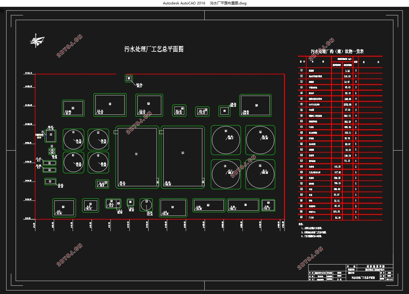
Task: Click the table heading 污水处理厂构(建)筑物一览表
Action: (337, 51)
